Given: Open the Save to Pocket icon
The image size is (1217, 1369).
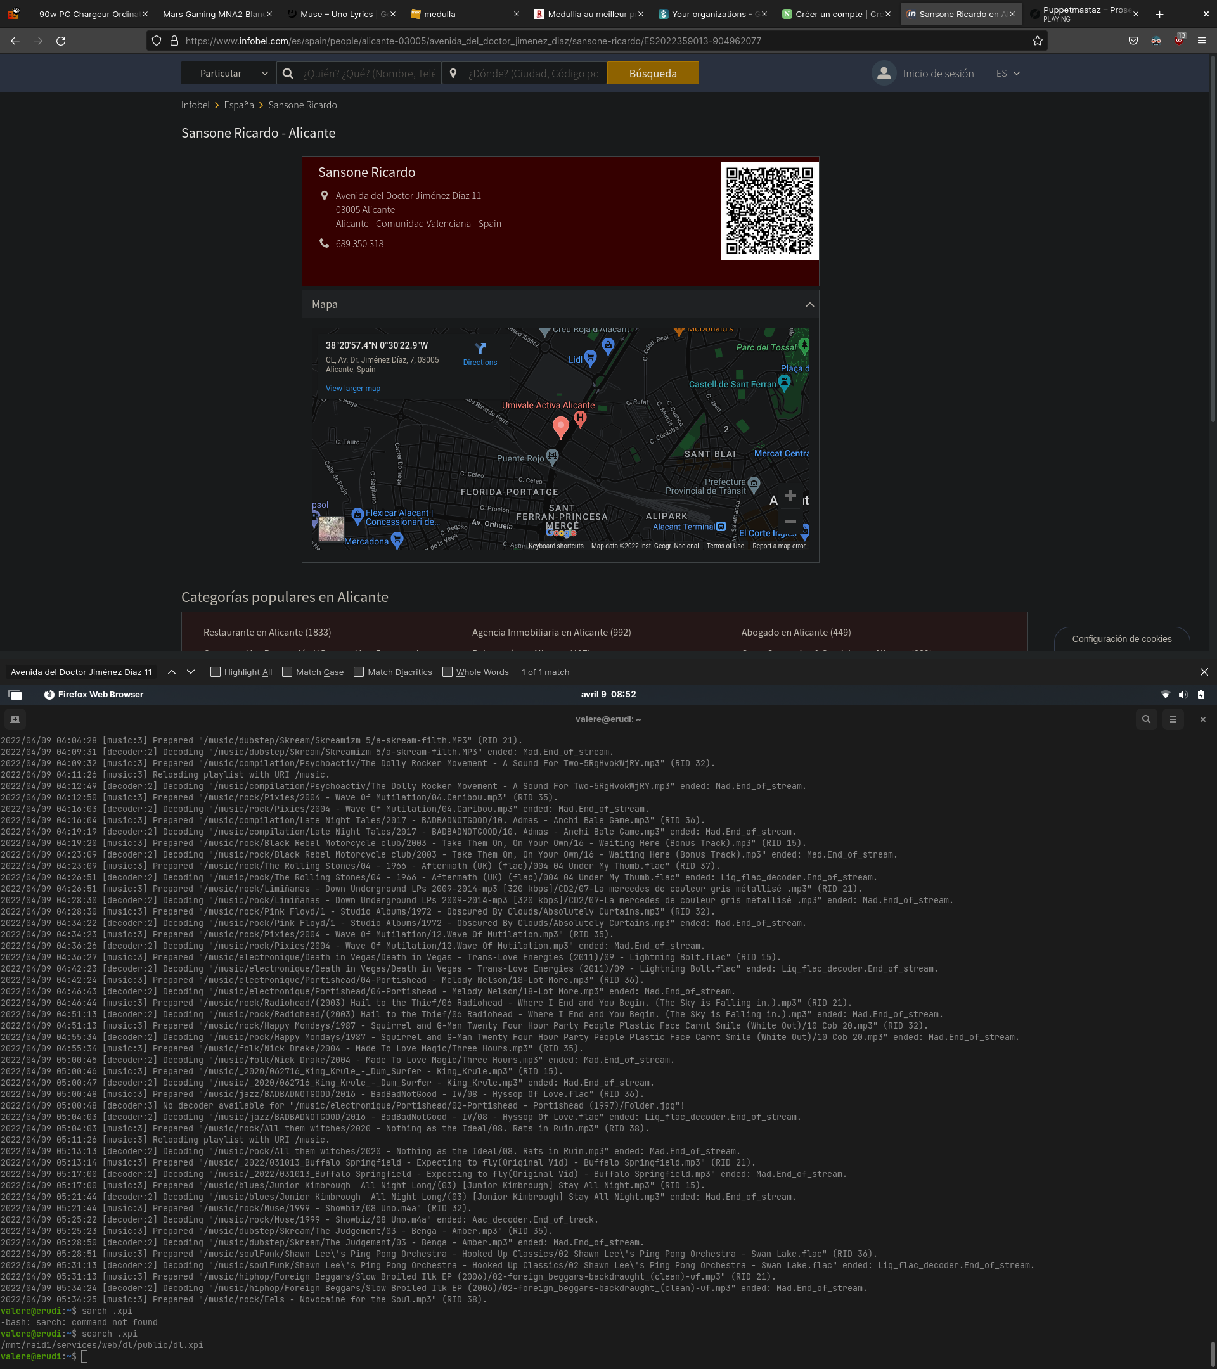Looking at the screenshot, I should 1133,41.
